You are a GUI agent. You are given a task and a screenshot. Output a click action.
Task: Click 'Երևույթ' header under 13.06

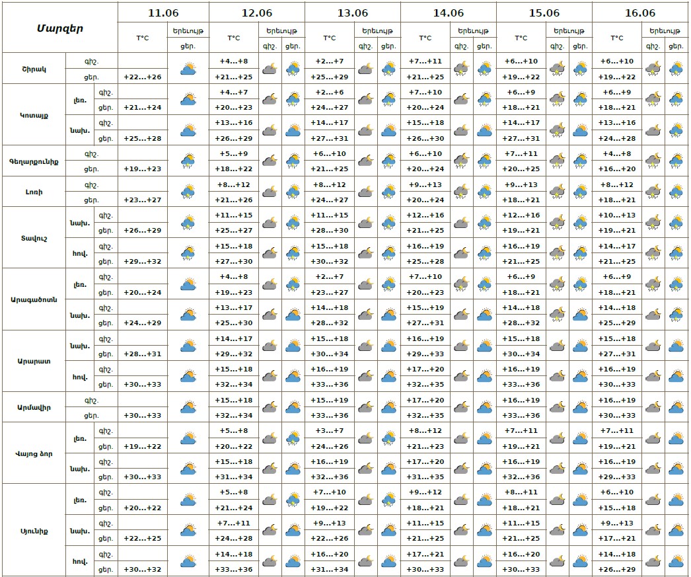click(377, 30)
